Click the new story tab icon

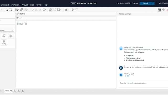[23, 91]
